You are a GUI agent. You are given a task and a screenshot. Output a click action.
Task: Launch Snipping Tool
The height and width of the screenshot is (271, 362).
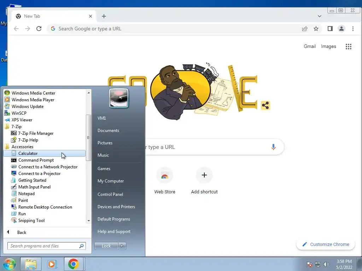[x=44, y=220]
